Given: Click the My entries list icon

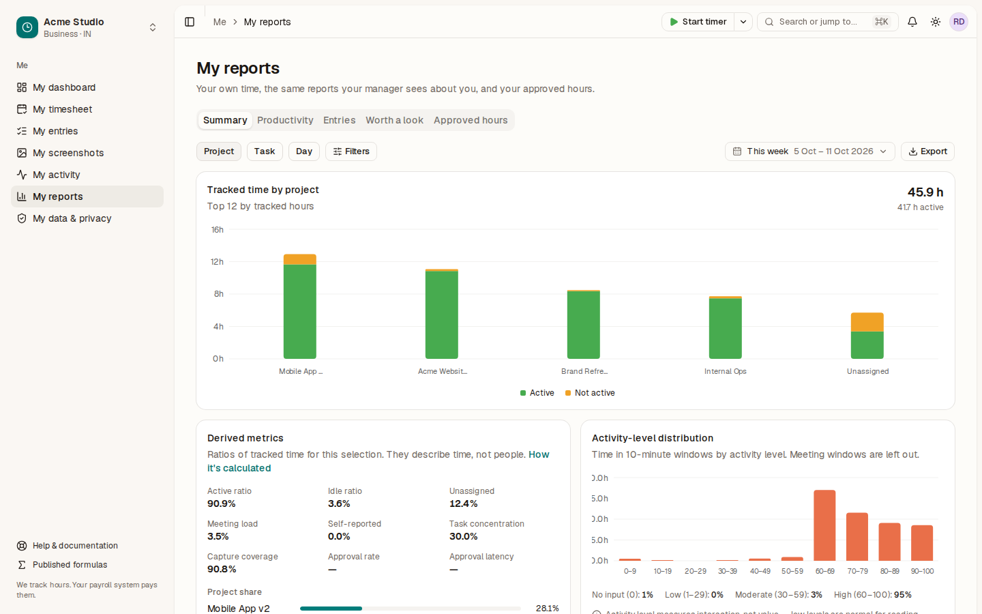Looking at the screenshot, I should coord(22,131).
